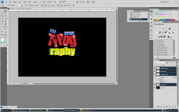Screen dimensions: 179x112
Task: Select the Rectangular Marquee tool
Action: [2, 11]
